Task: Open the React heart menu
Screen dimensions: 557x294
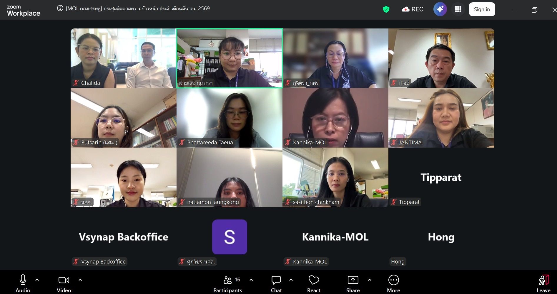Action: pyautogui.click(x=314, y=284)
